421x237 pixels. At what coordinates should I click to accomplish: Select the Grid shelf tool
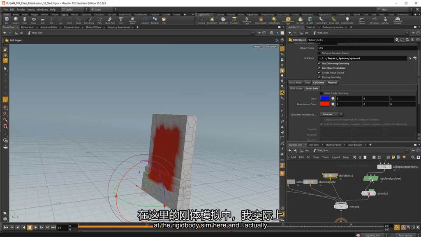tap(42, 21)
